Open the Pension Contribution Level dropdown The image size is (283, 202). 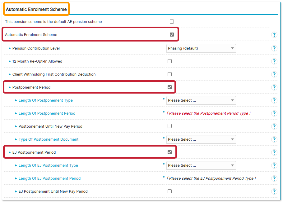201,48
